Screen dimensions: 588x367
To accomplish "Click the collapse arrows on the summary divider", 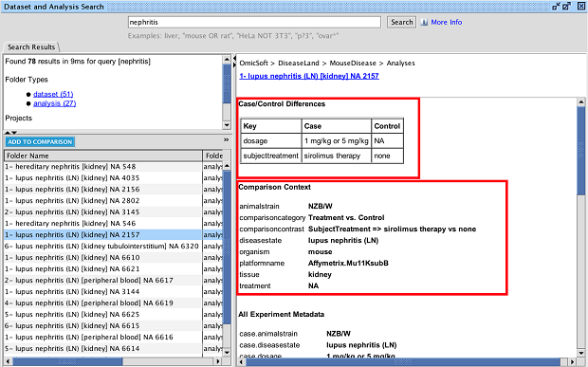I will pos(10,133).
